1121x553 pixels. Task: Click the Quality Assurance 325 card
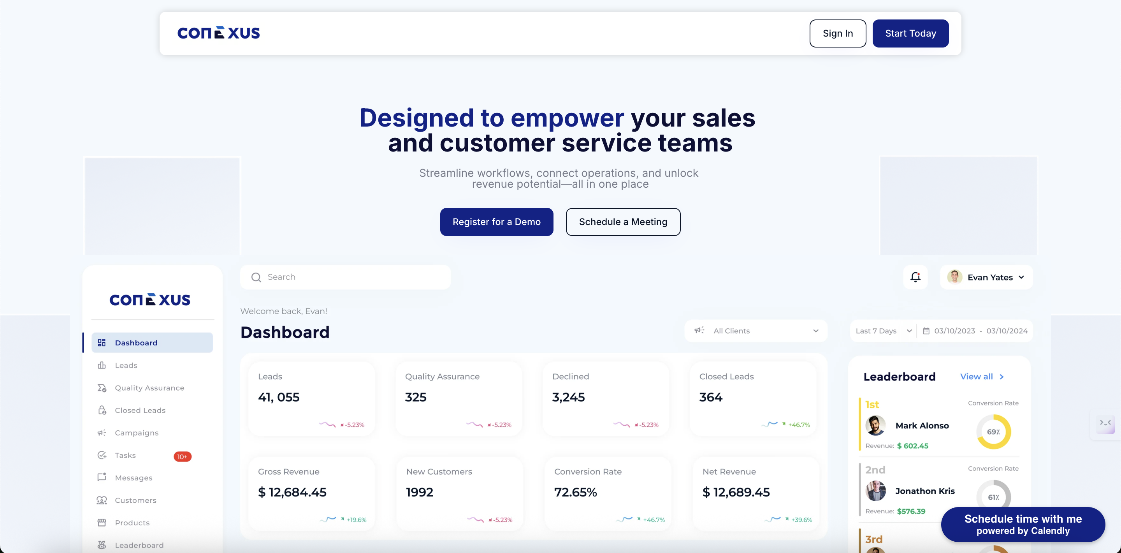click(x=459, y=398)
